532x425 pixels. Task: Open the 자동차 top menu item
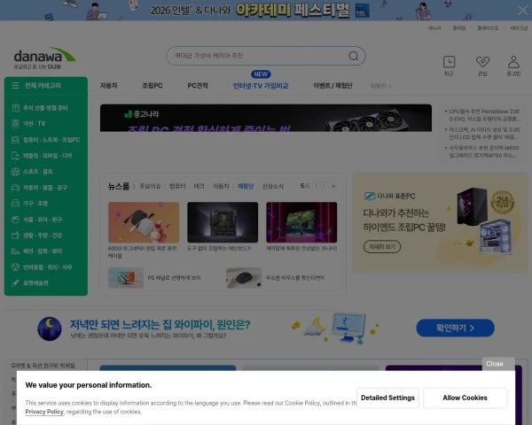coord(108,86)
